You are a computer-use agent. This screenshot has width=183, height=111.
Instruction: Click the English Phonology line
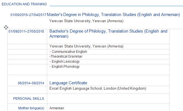point(65,67)
